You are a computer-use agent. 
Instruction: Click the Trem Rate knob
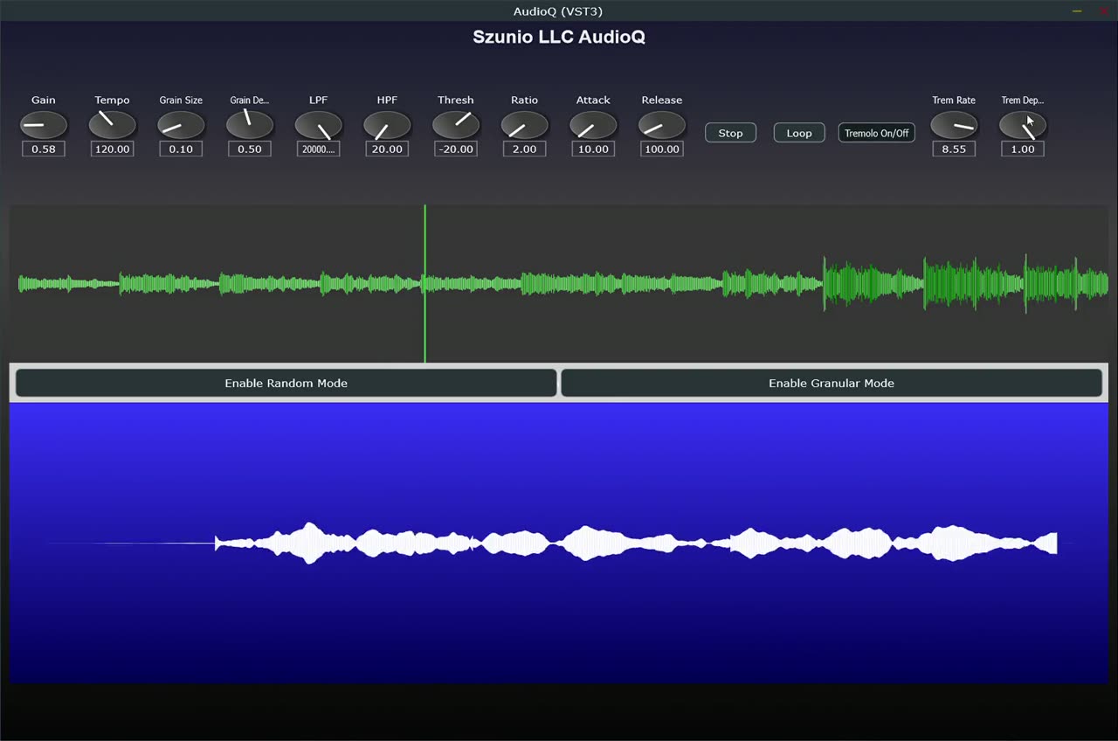click(x=954, y=125)
